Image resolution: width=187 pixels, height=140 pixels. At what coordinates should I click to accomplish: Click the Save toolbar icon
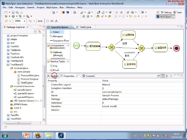point(13,12)
